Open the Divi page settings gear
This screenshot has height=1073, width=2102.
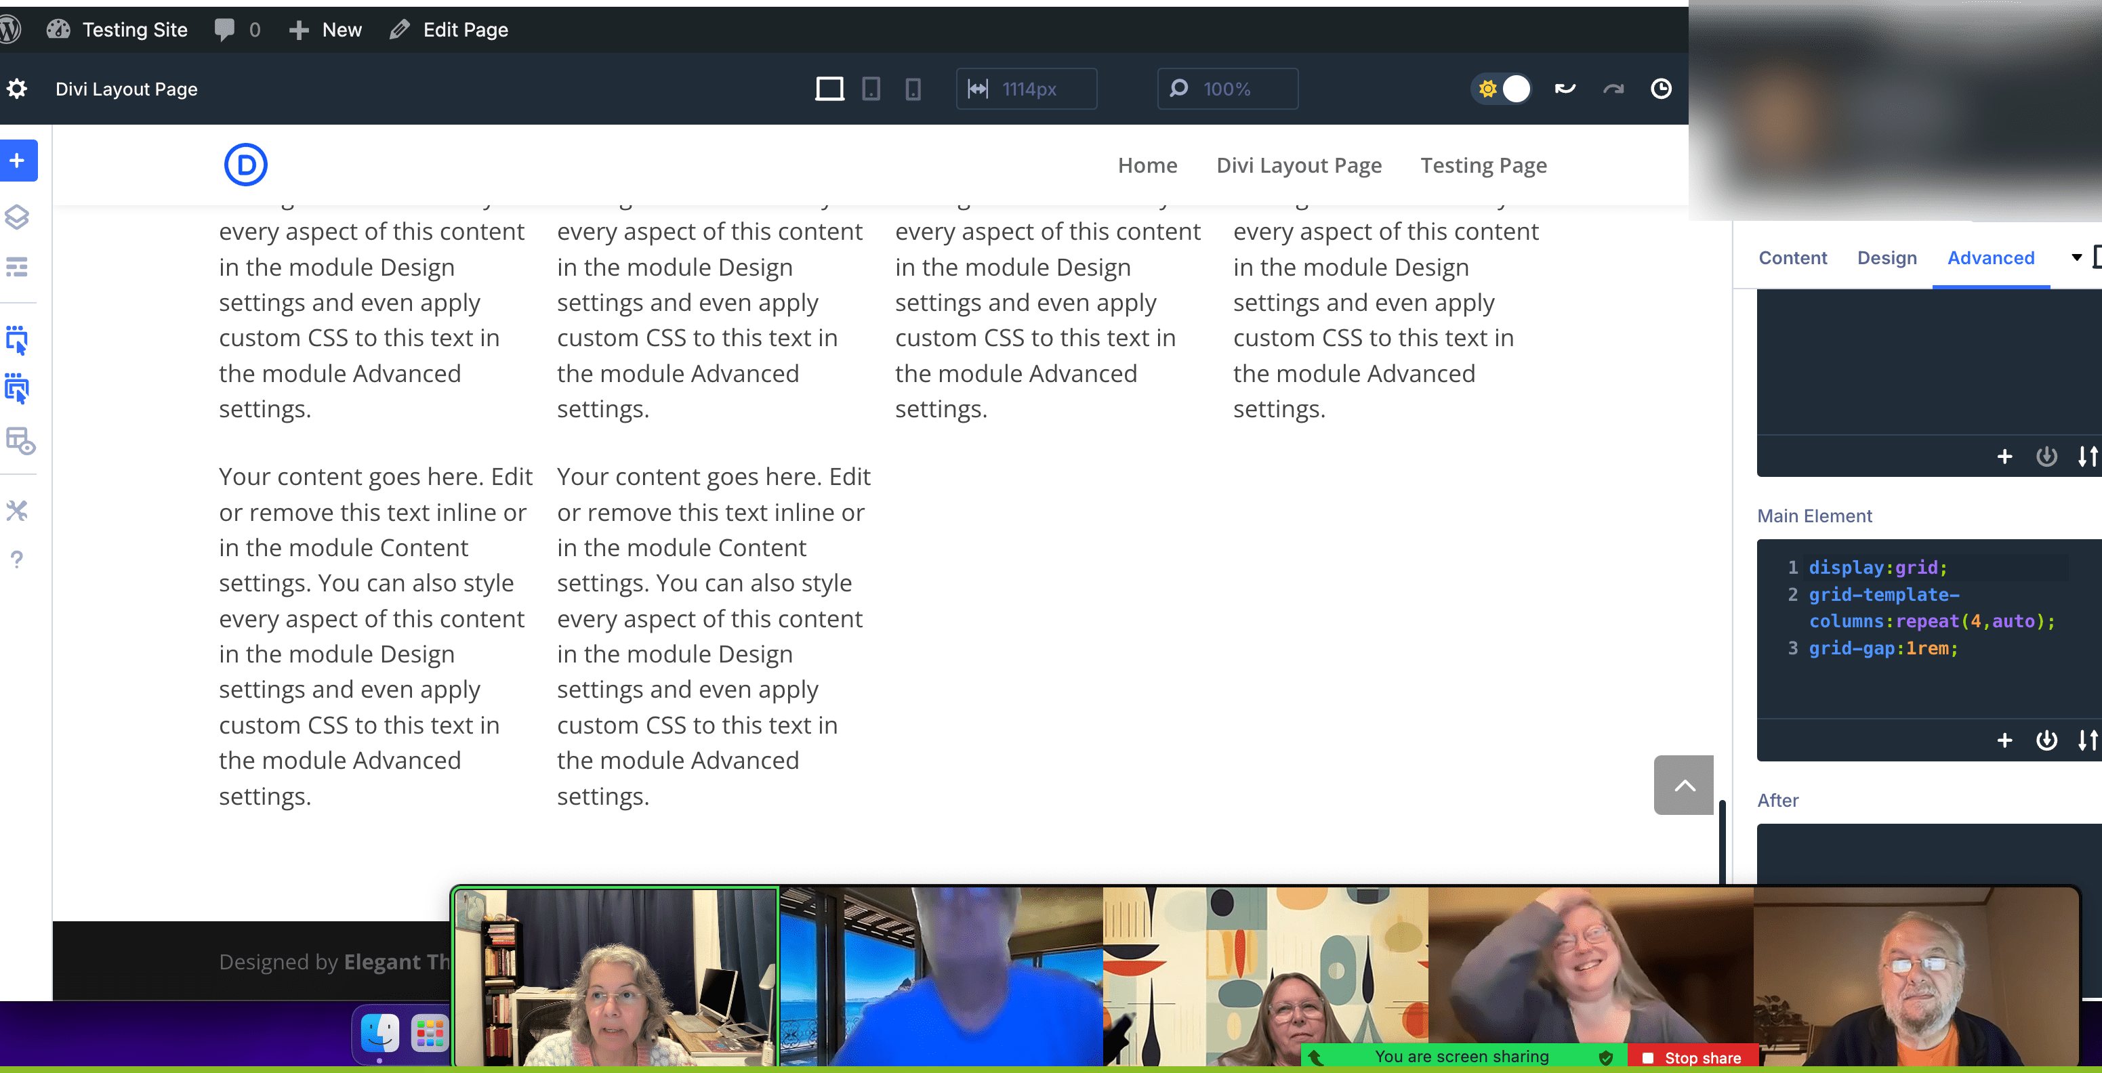[x=16, y=88]
